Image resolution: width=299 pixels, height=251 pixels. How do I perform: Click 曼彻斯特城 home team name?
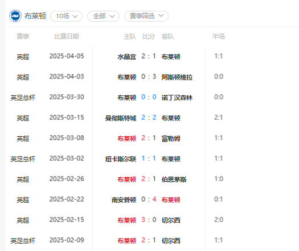pos(121,118)
